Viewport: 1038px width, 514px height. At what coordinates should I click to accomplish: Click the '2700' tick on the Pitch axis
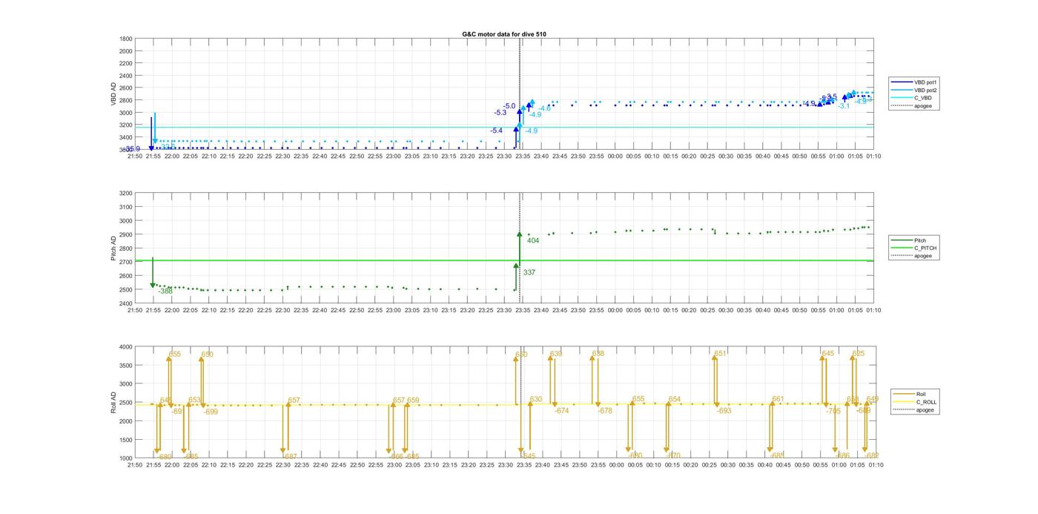coord(126,262)
